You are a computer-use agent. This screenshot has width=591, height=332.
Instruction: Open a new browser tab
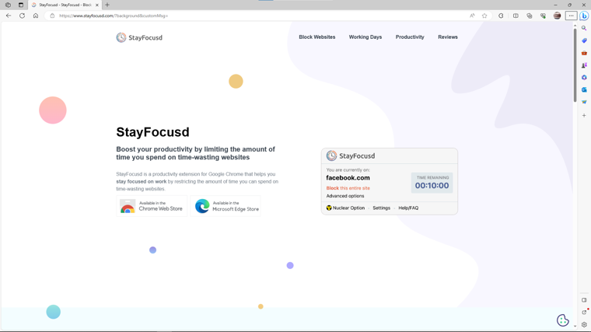(x=107, y=5)
